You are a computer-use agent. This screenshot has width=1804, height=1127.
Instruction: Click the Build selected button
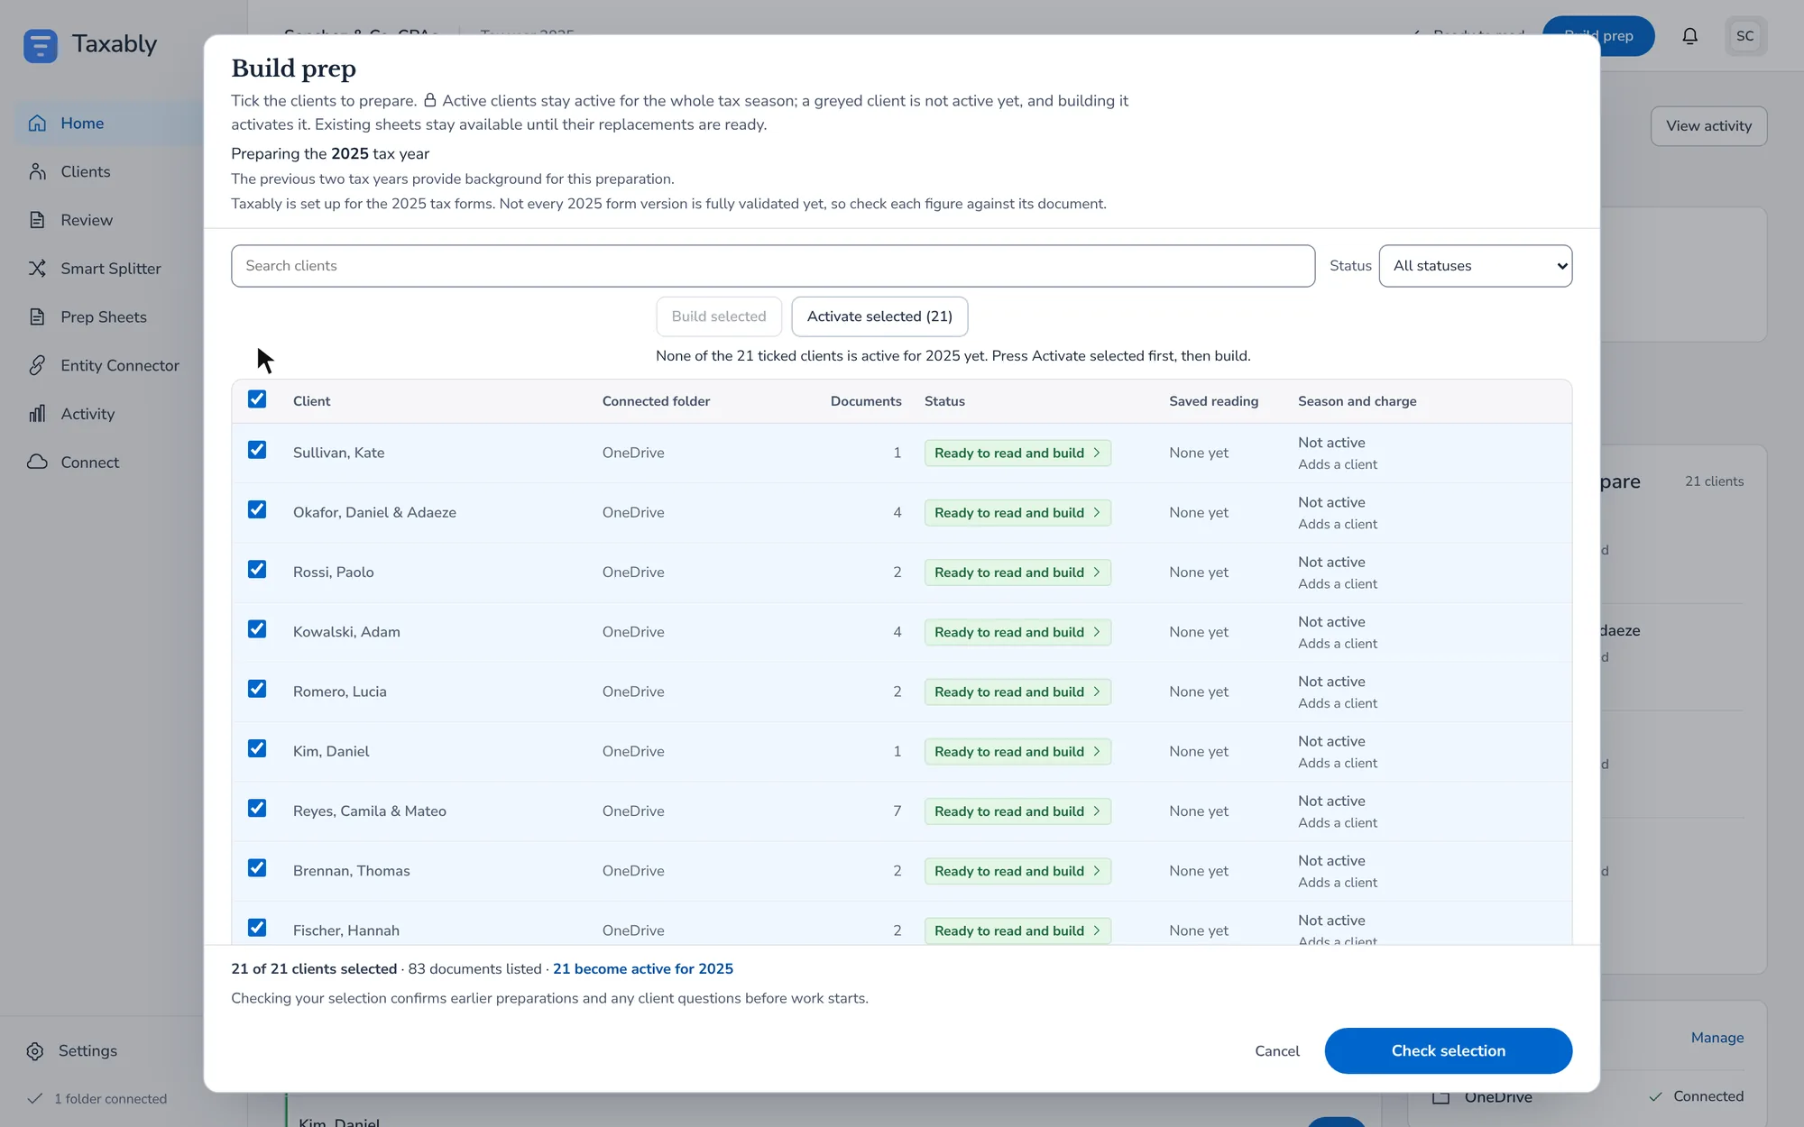coord(719,316)
